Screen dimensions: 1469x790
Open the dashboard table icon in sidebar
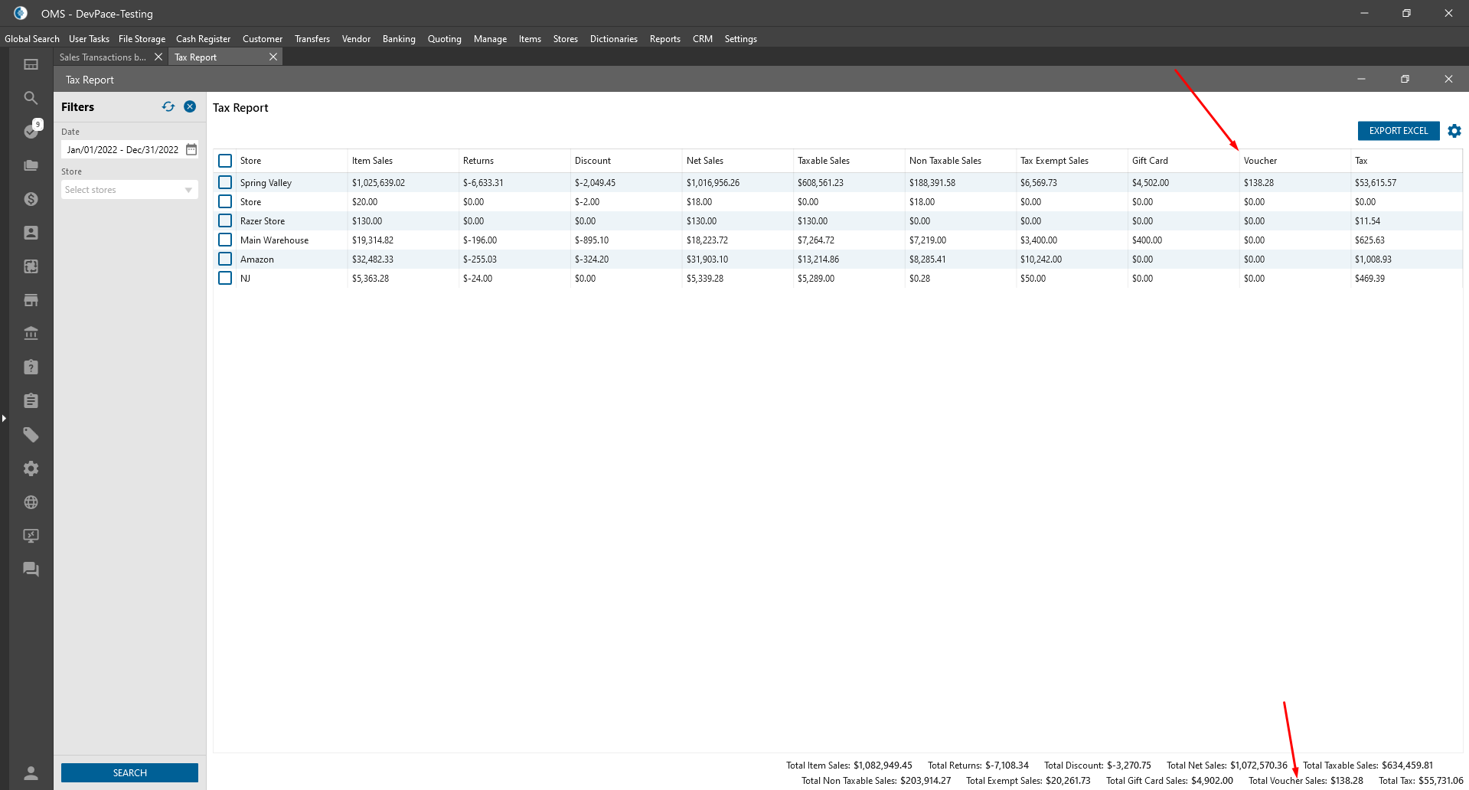click(31, 64)
